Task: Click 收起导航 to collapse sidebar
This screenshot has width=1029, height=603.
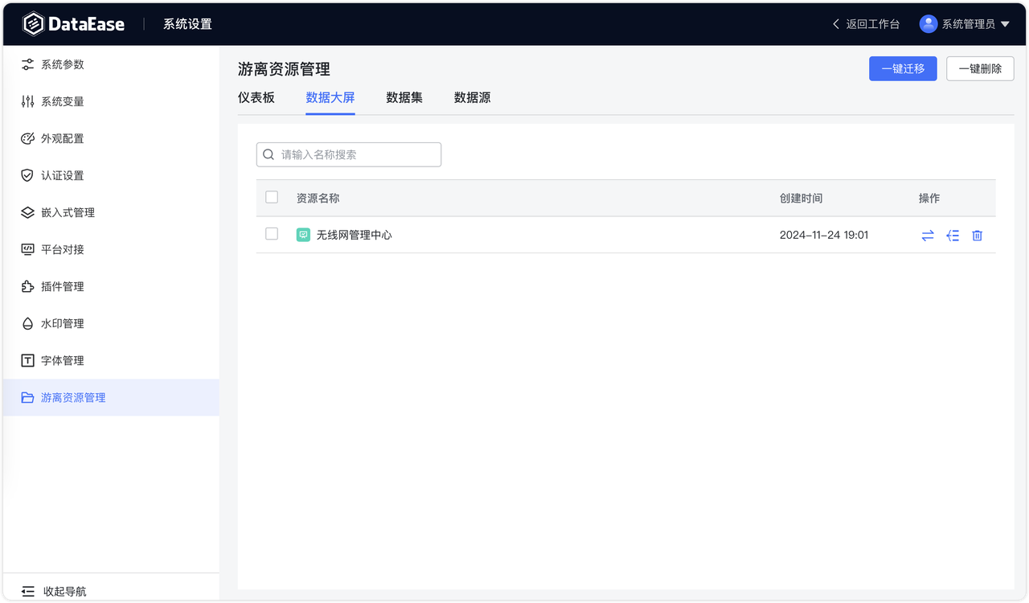Action: pyautogui.click(x=65, y=591)
